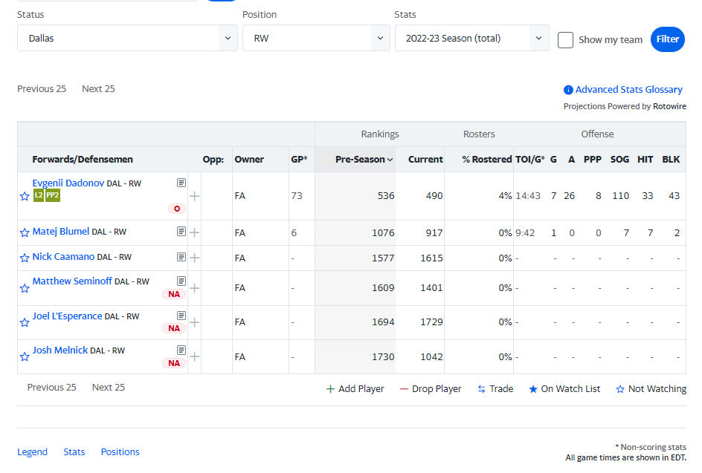Sort by GP column header
The image size is (702, 473).
pos(299,160)
